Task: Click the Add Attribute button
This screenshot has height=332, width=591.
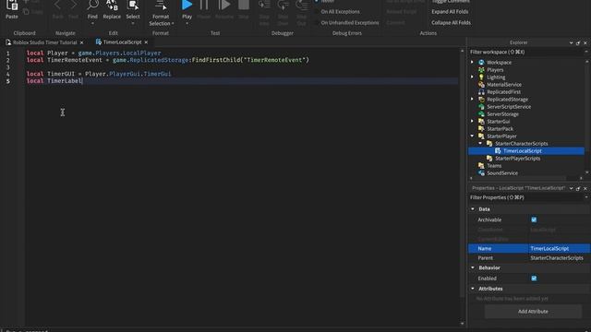Action: coord(533,312)
